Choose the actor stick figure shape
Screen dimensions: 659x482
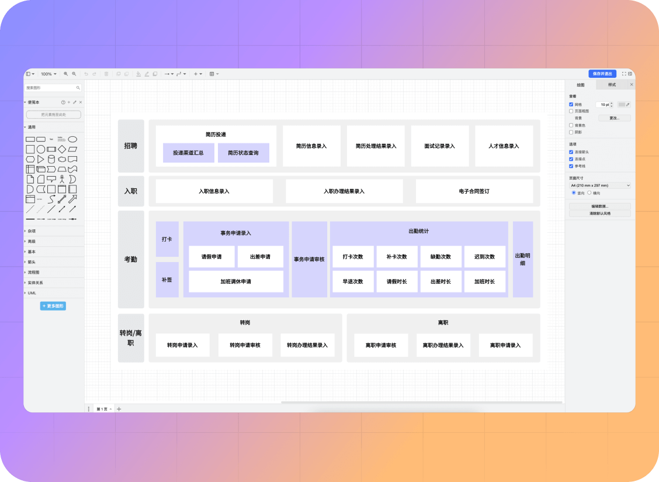(62, 179)
